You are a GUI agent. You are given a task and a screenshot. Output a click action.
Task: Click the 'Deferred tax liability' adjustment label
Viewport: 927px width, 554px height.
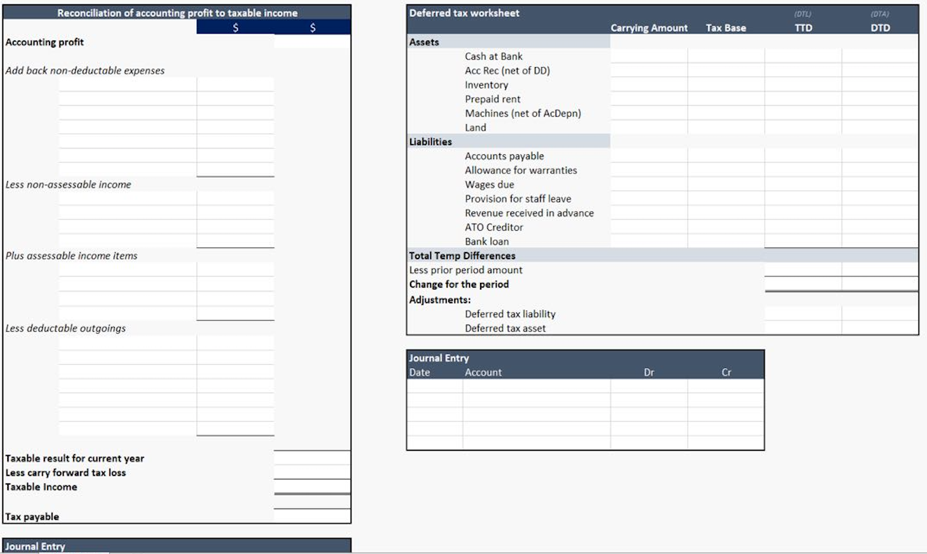[510, 315]
